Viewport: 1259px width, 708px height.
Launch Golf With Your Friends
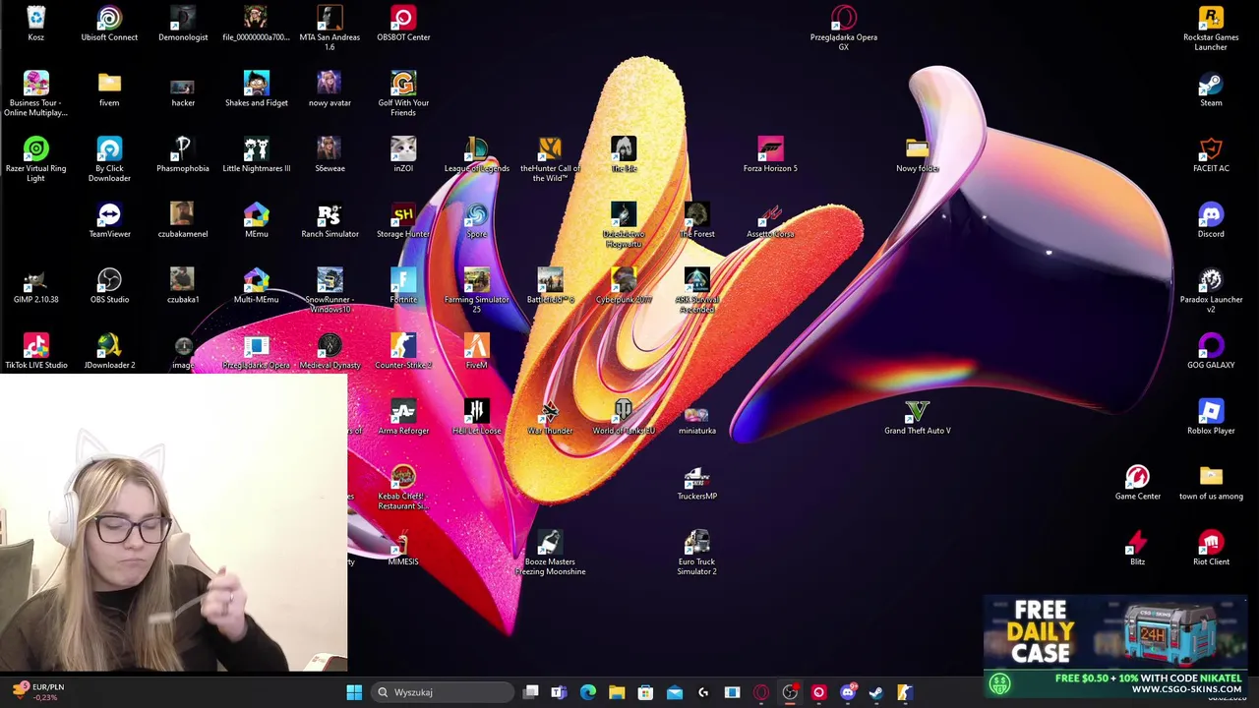tap(403, 93)
